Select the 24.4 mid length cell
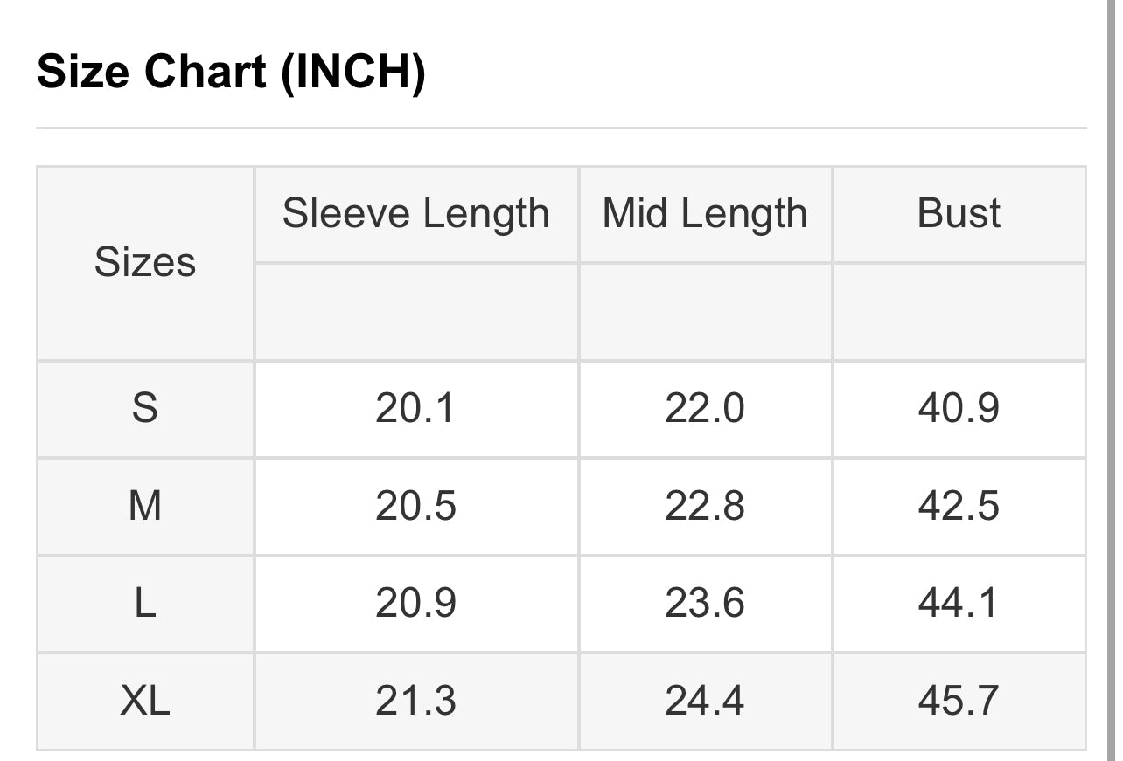The image size is (1123, 761). (x=705, y=702)
